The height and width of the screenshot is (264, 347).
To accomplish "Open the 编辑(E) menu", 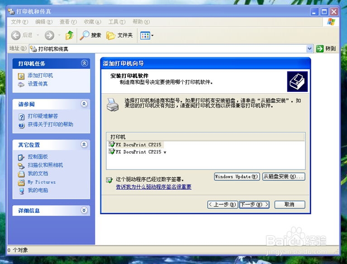I will pos(44,22).
